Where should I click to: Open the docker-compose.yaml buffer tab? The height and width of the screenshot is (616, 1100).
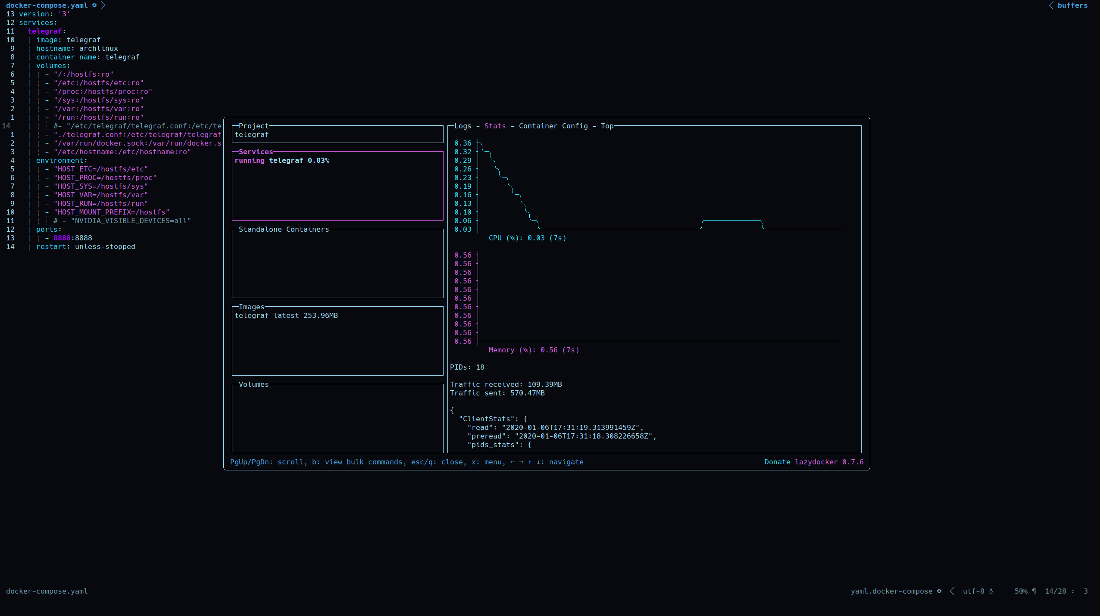[47, 6]
